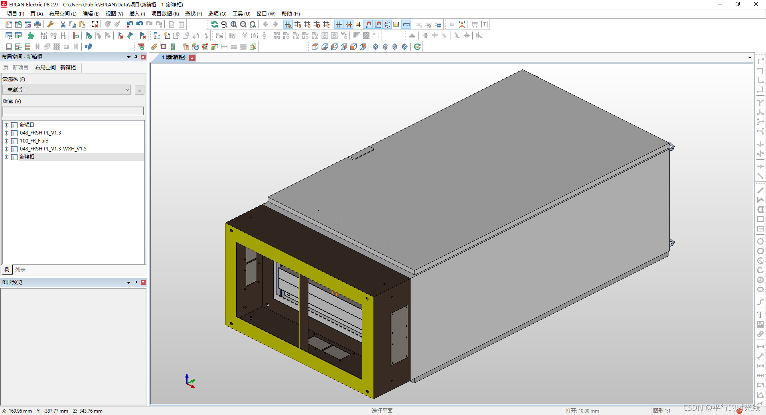Select the last 3D viewpoint cube icon
This screenshot has width=766, height=415.
coord(363,47)
